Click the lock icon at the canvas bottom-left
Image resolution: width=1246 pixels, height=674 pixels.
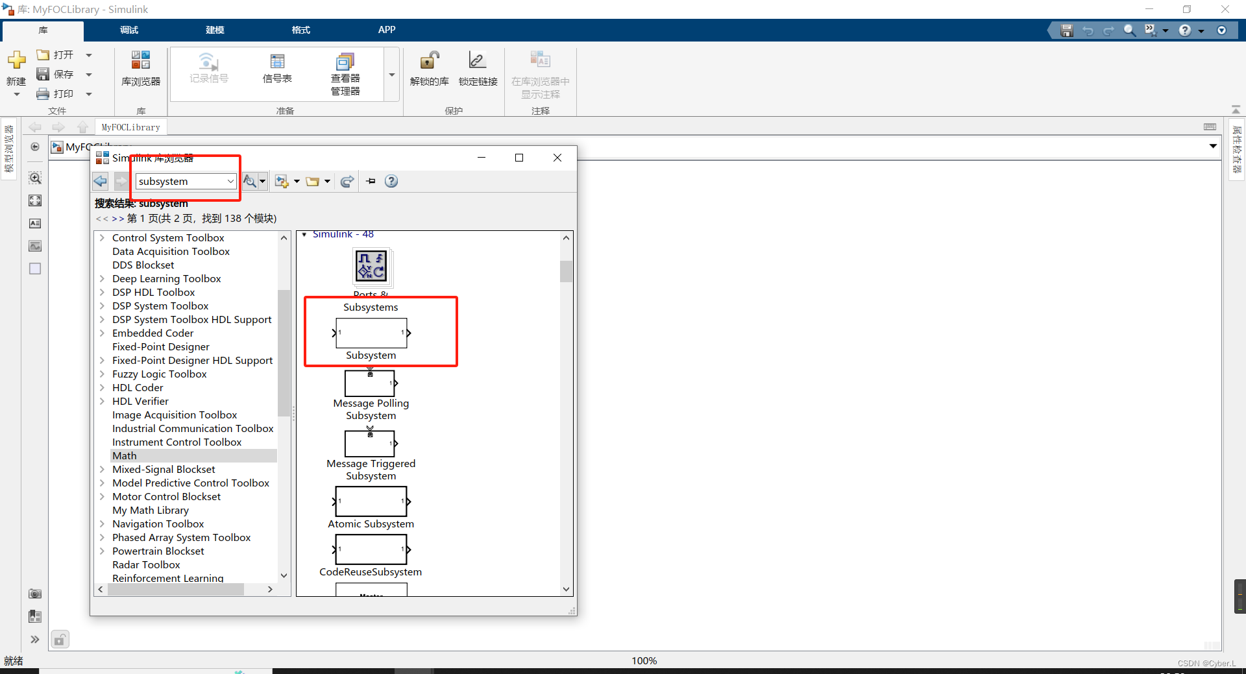pos(60,640)
